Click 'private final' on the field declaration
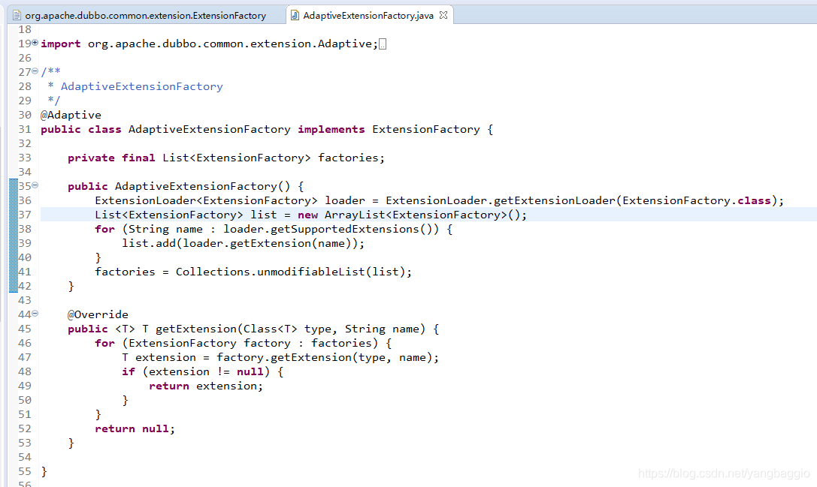The image size is (817, 487). point(111,158)
